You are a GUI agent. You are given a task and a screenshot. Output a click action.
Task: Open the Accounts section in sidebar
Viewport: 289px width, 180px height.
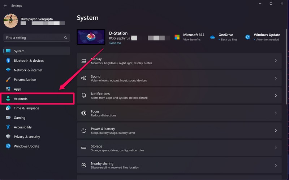21,98
